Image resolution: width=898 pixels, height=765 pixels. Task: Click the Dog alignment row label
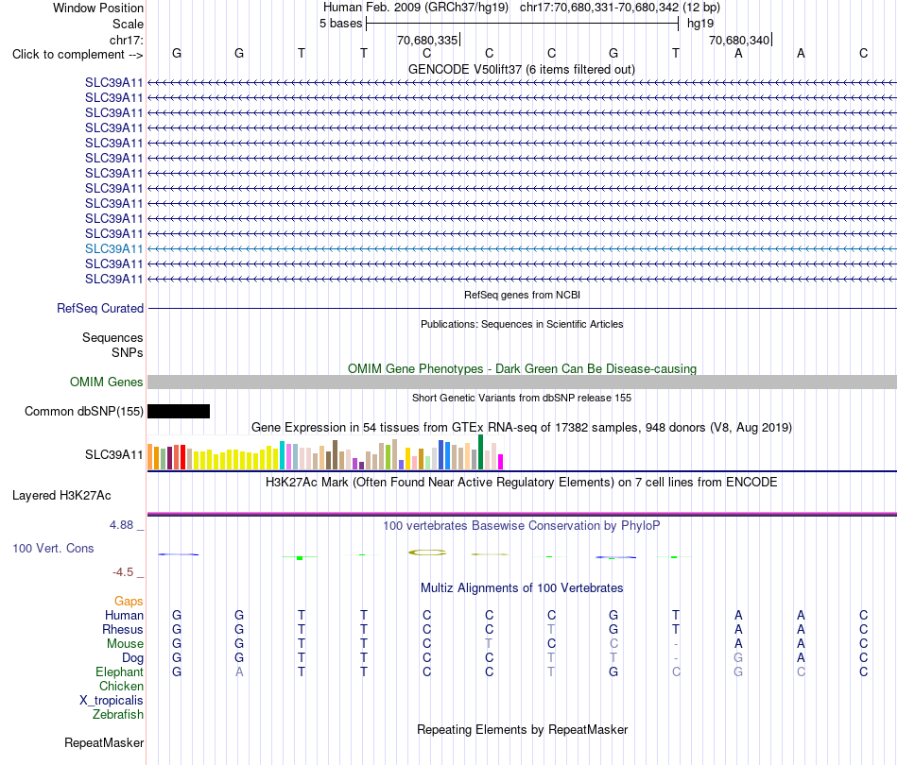pos(132,658)
